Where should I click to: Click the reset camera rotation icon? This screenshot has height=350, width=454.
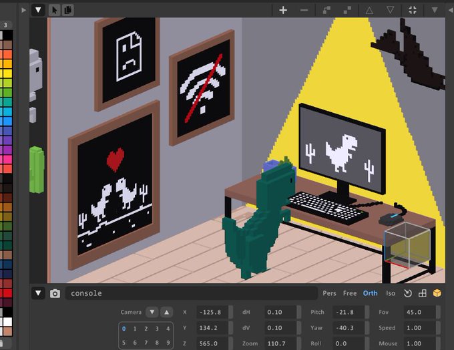coord(408,293)
